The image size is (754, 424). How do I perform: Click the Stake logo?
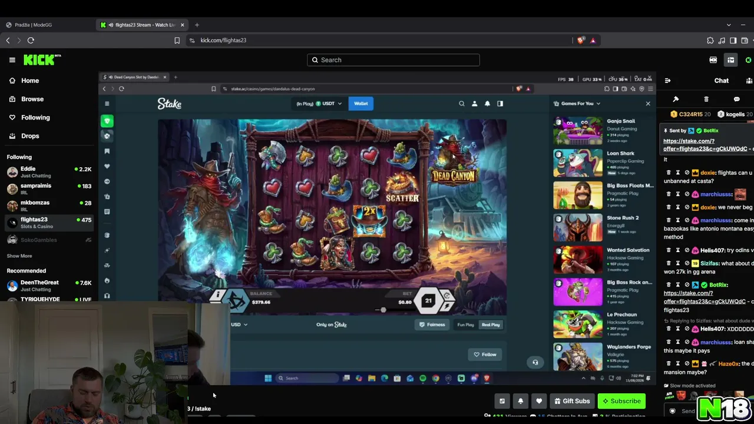[170, 104]
